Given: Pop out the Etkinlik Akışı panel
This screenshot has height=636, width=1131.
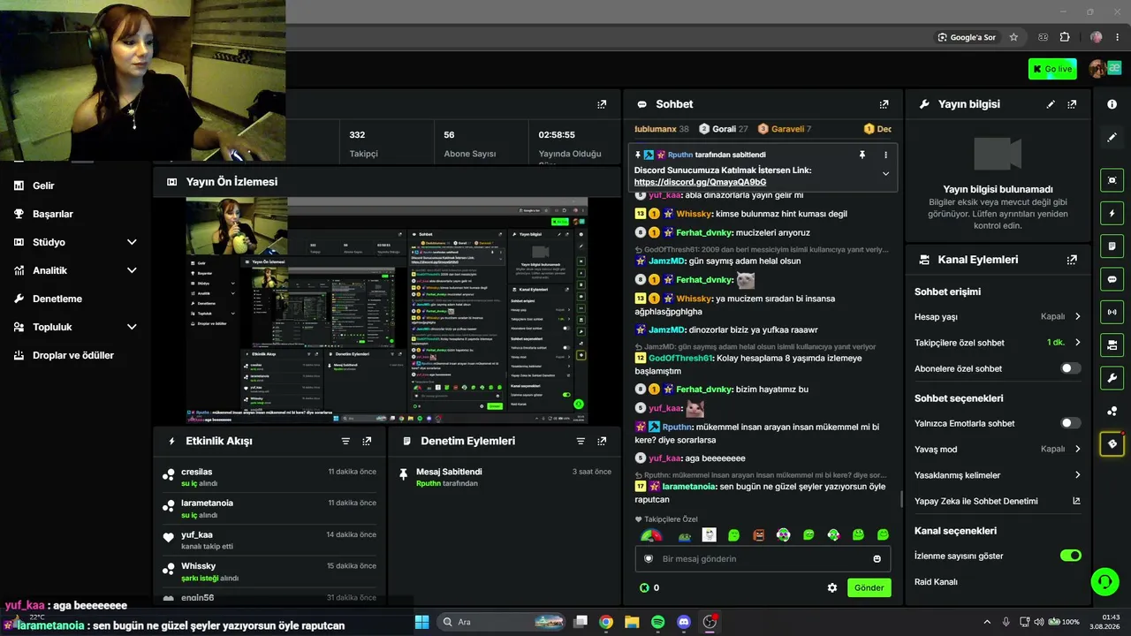Looking at the screenshot, I should [x=367, y=441].
